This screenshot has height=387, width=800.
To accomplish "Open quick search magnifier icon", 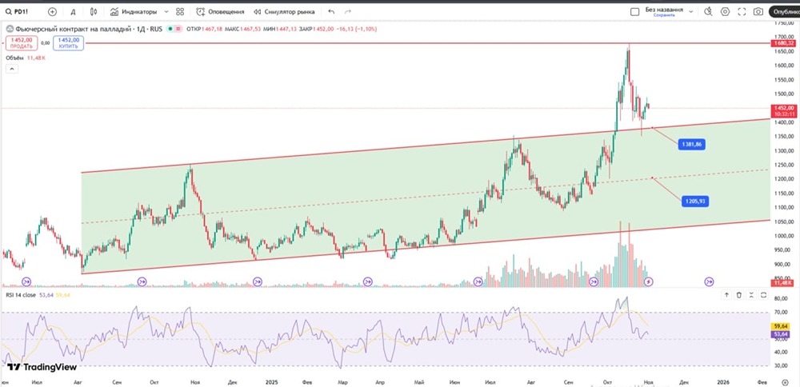I will coord(708,12).
